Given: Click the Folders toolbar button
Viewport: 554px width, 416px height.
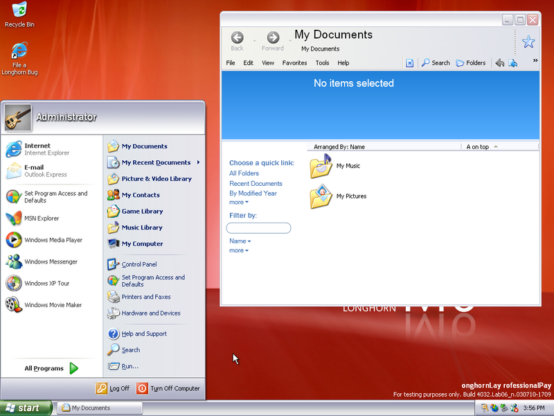Looking at the screenshot, I should coord(471,62).
